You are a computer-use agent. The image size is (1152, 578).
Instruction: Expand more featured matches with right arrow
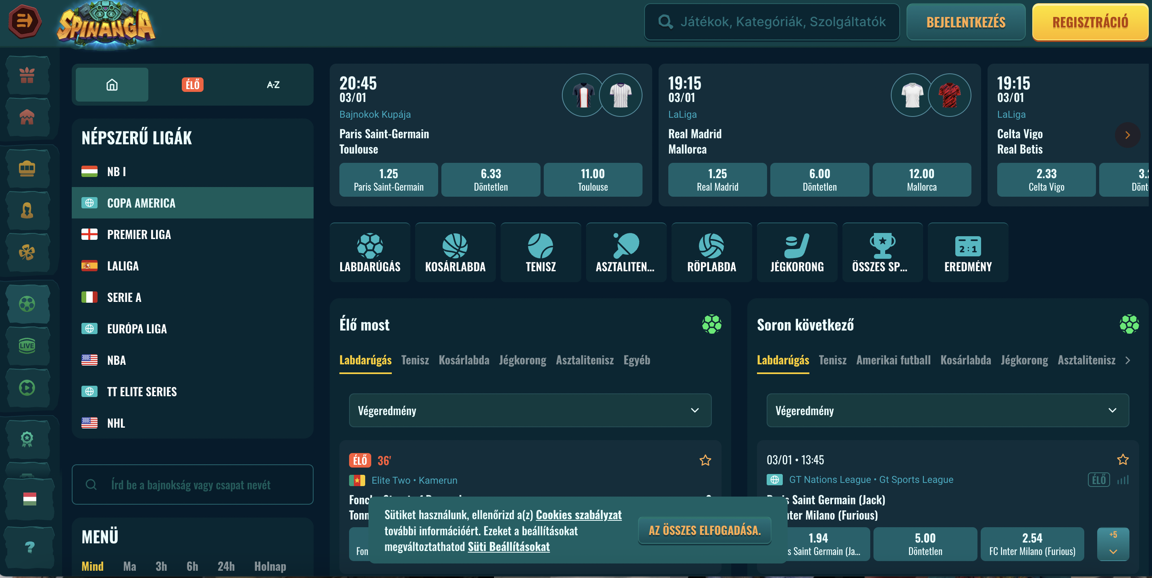(x=1127, y=135)
